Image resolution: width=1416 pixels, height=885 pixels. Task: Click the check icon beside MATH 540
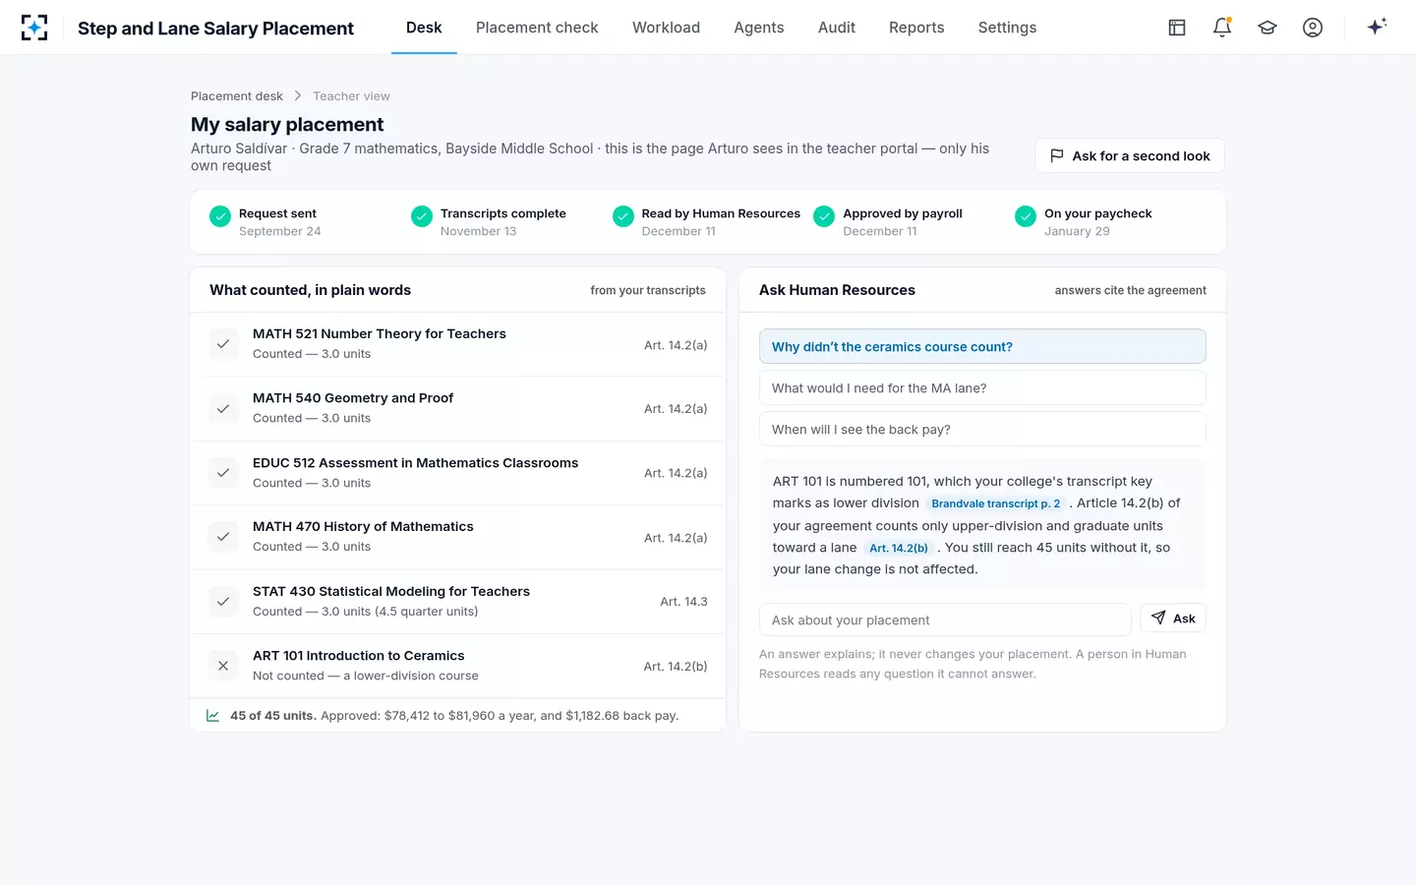(x=223, y=408)
